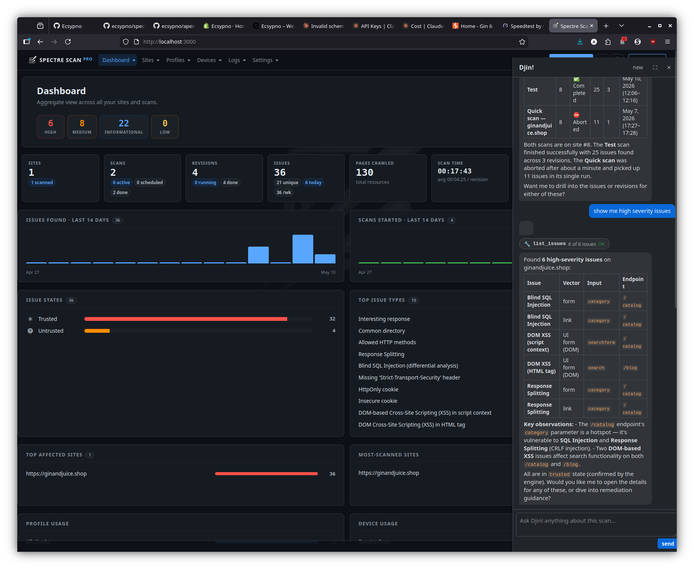Click the Medium severity count card
694x569 pixels.
[82, 127]
